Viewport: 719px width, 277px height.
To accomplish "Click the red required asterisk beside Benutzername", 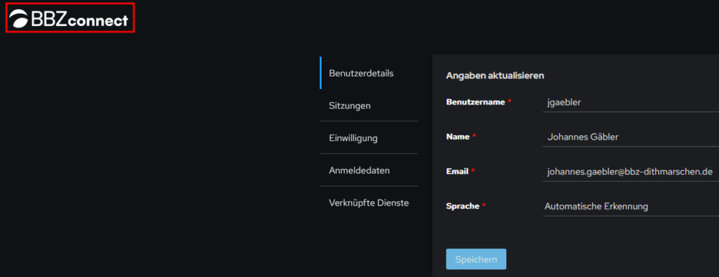I will (x=509, y=101).
